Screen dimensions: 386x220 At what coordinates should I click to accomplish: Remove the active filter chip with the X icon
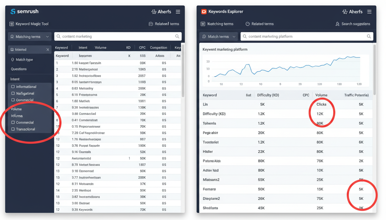pos(48,49)
